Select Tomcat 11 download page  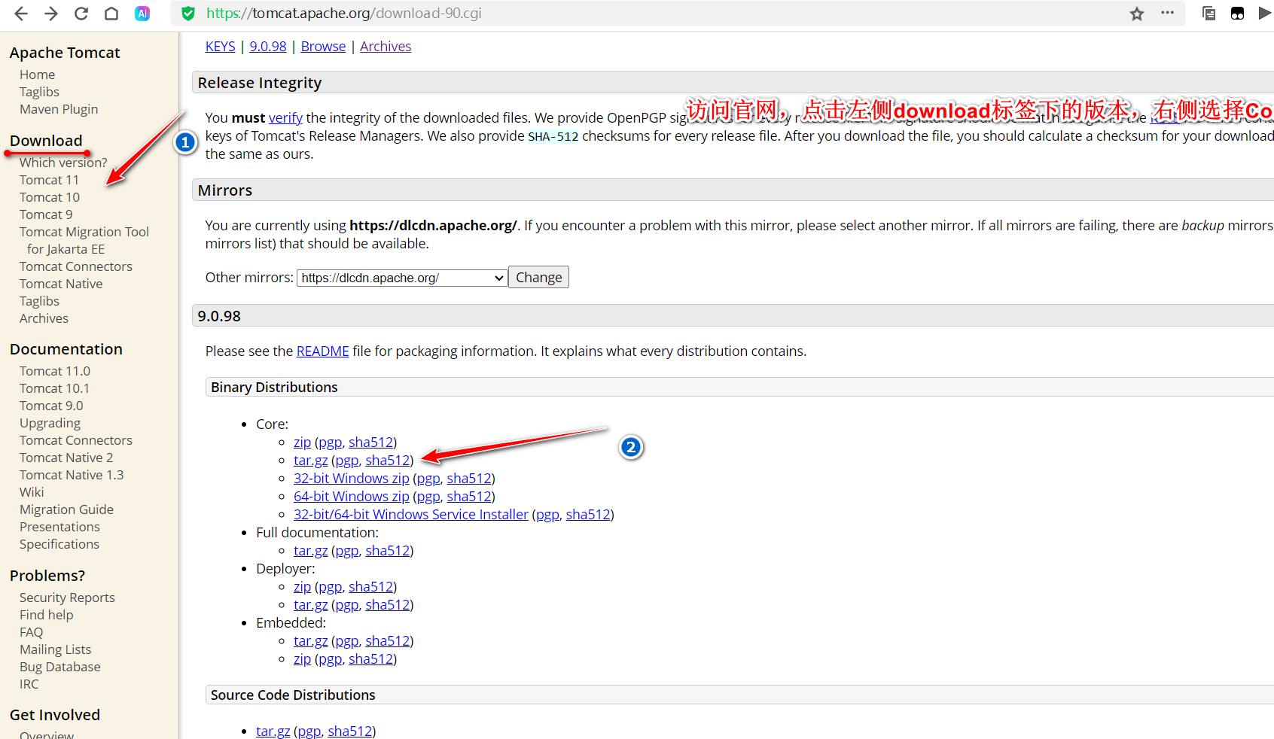point(49,180)
